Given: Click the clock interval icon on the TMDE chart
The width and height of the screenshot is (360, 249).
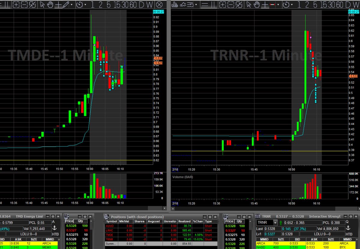Looking at the screenshot, I should 79,5.
